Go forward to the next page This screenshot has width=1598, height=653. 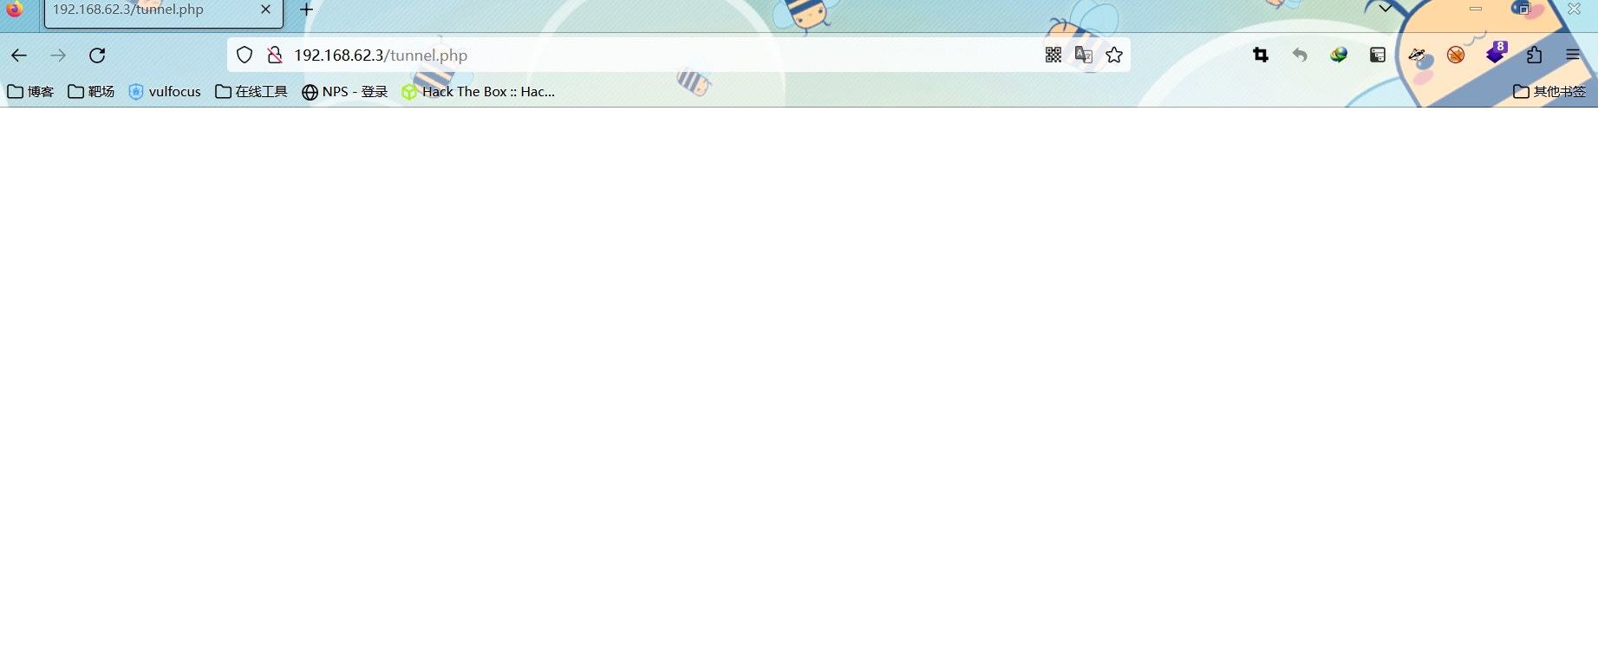click(x=58, y=56)
